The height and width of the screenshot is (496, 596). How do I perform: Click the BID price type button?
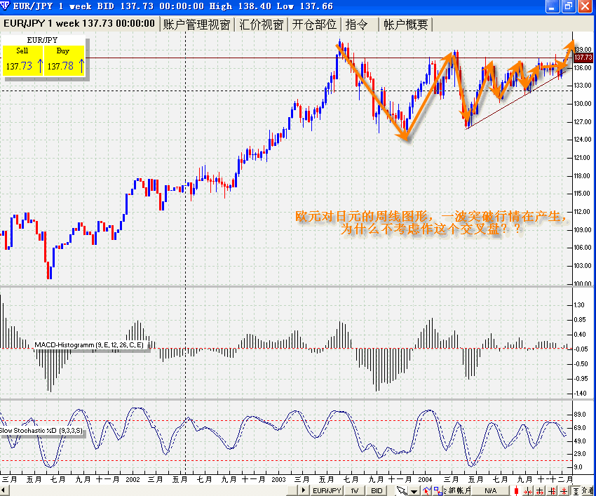click(x=377, y=490)
